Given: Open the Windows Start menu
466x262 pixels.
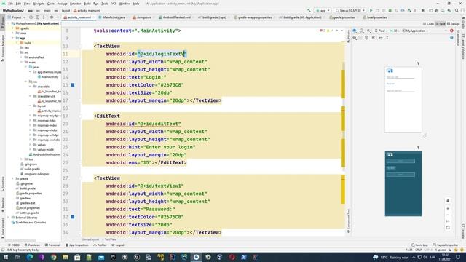Looking at the screenshot, I should (6, 257).
